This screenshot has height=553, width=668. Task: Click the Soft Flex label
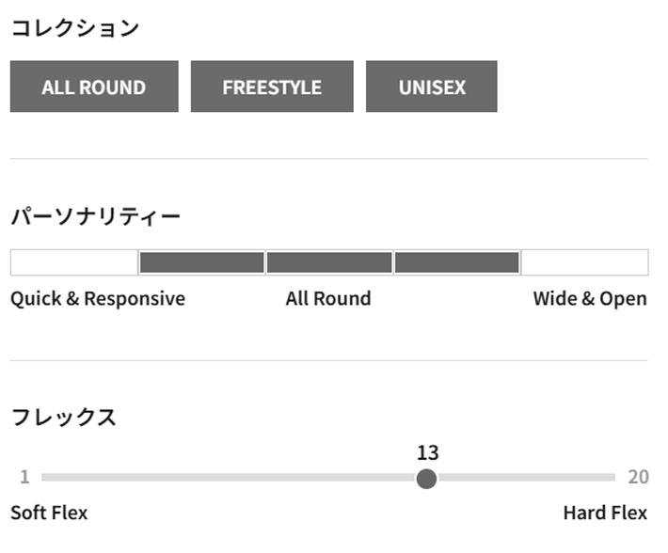click(x=49, y=513)
